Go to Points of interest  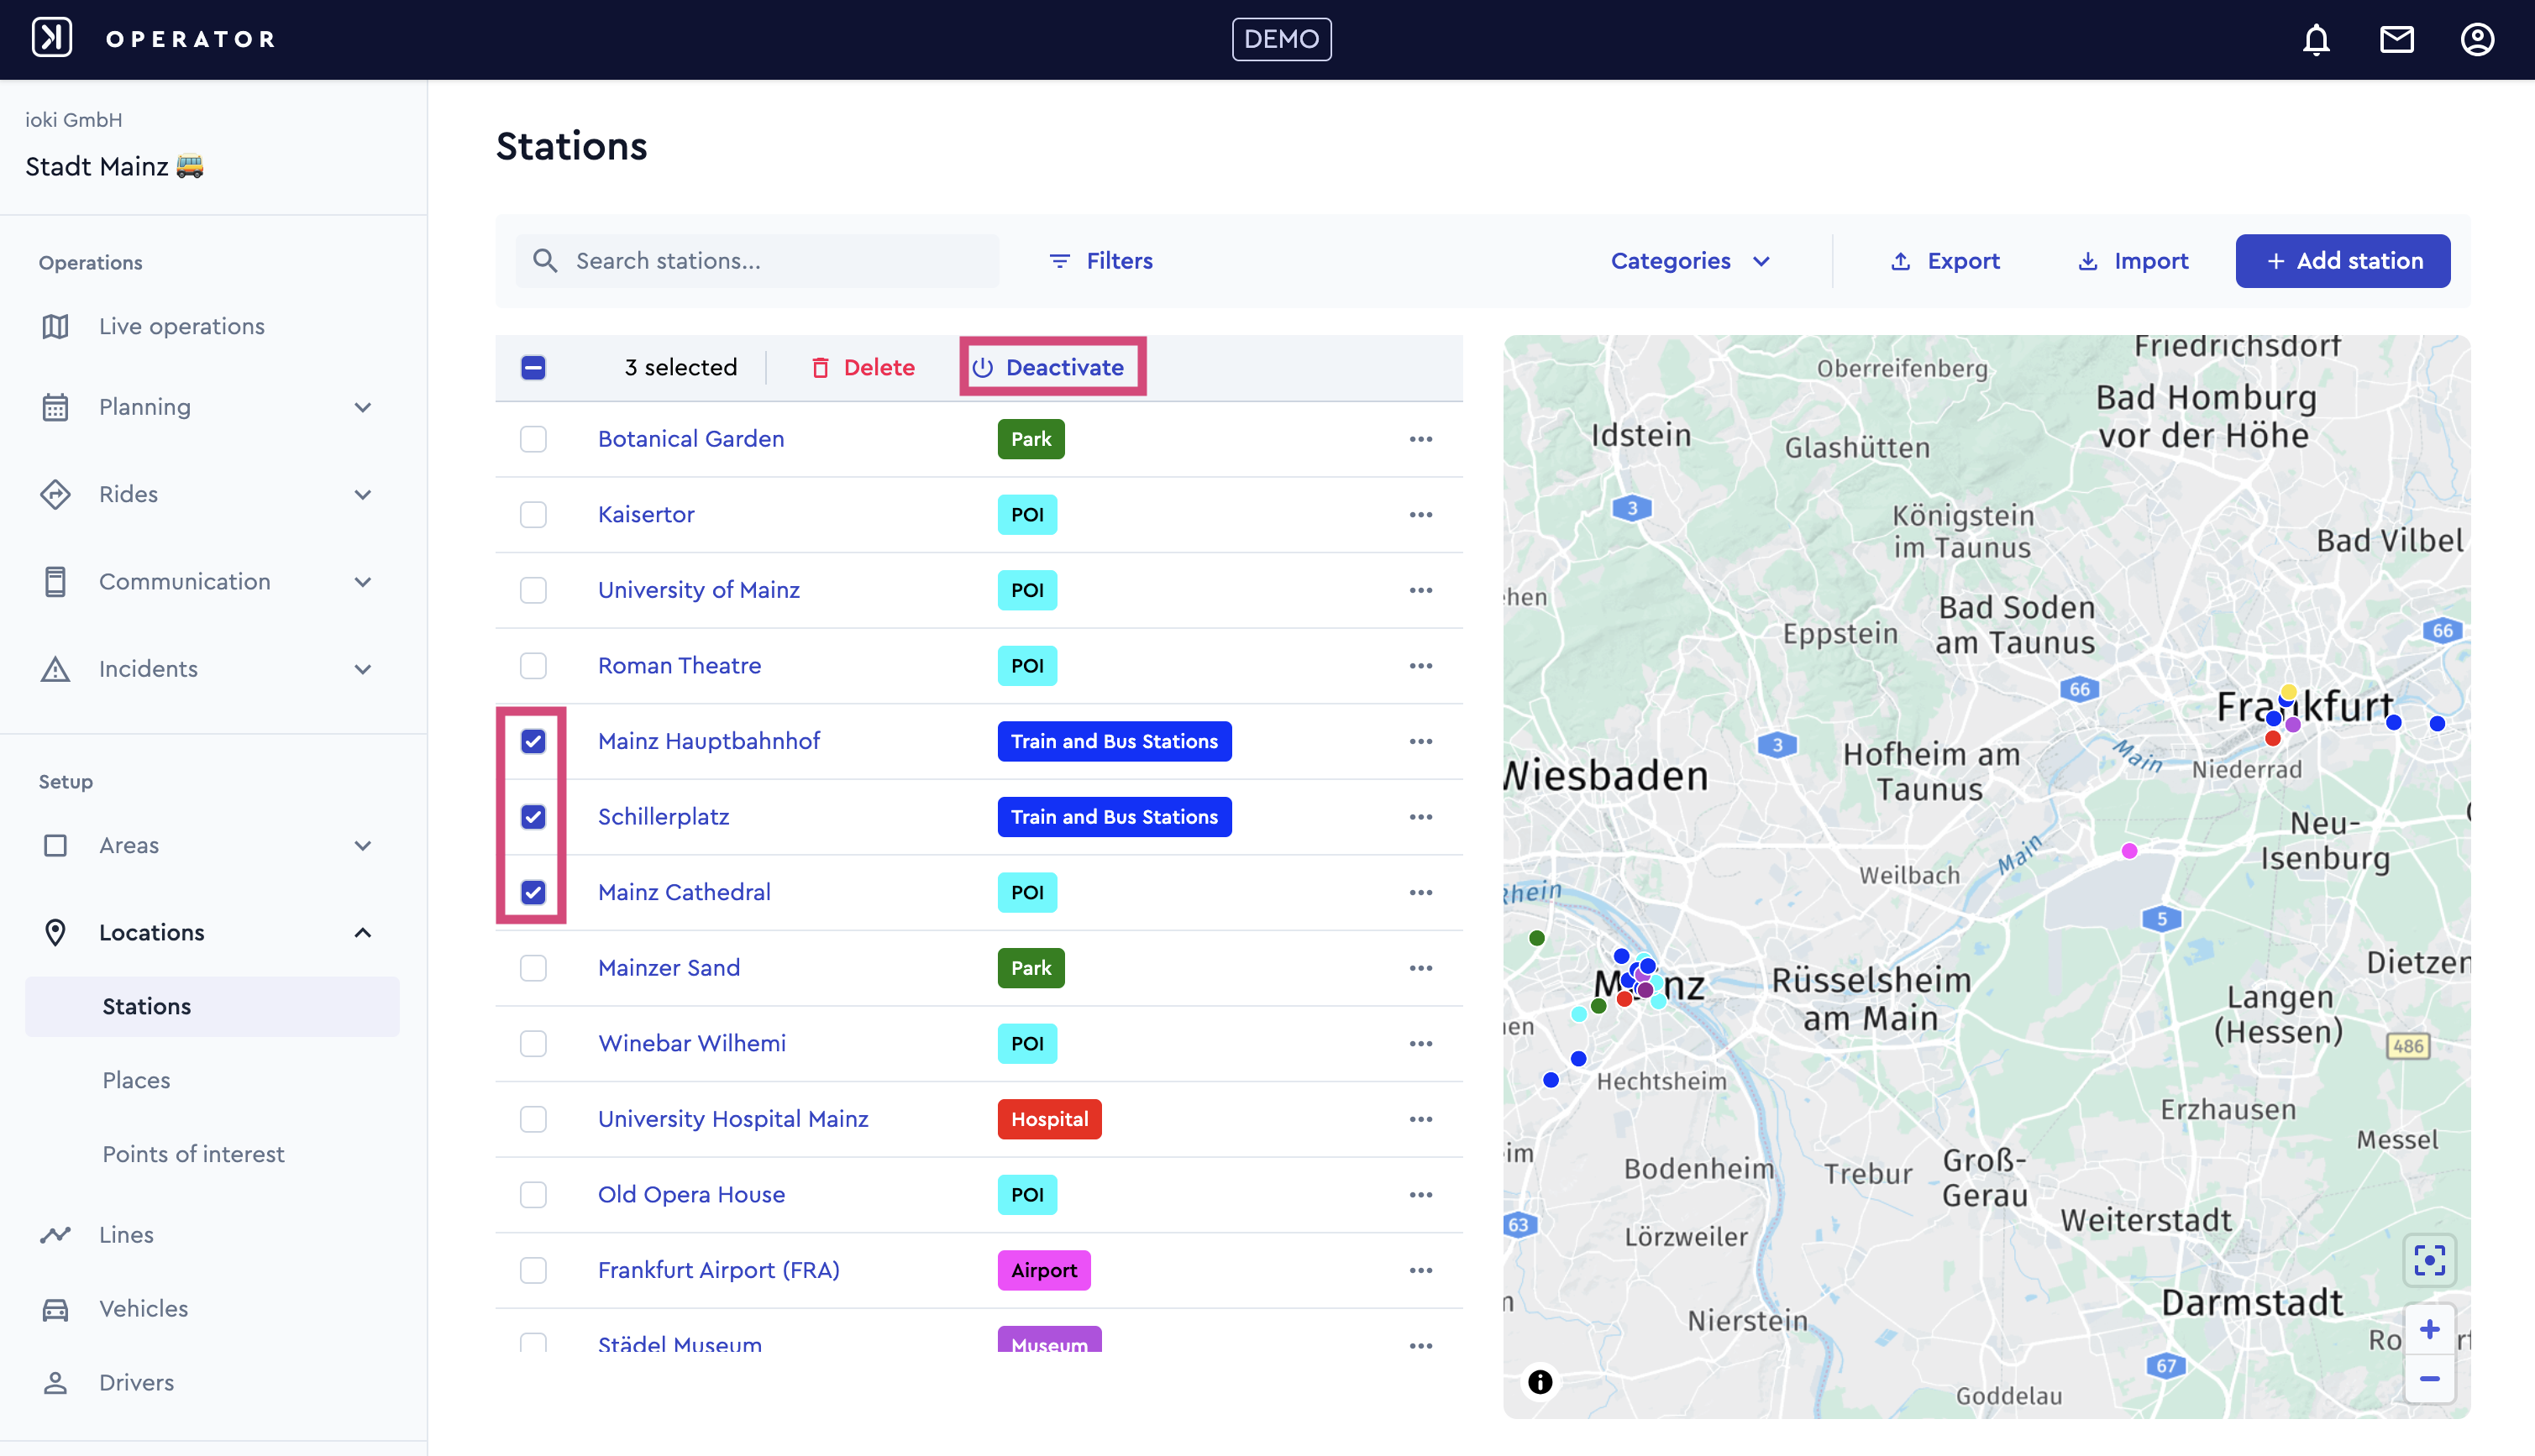pos(193,1154)
